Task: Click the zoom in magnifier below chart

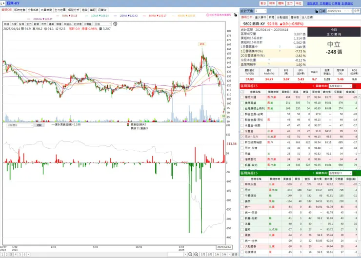Action: (x=196, y=254)
